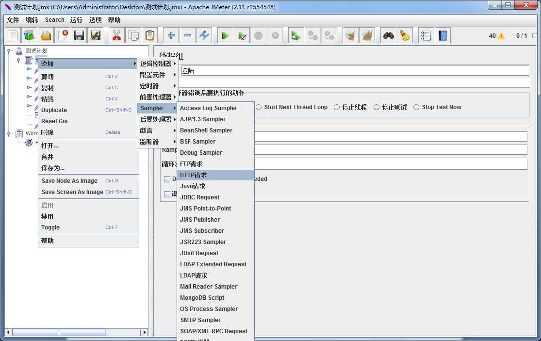Save the test plan with floppy icon

point(79,35)
